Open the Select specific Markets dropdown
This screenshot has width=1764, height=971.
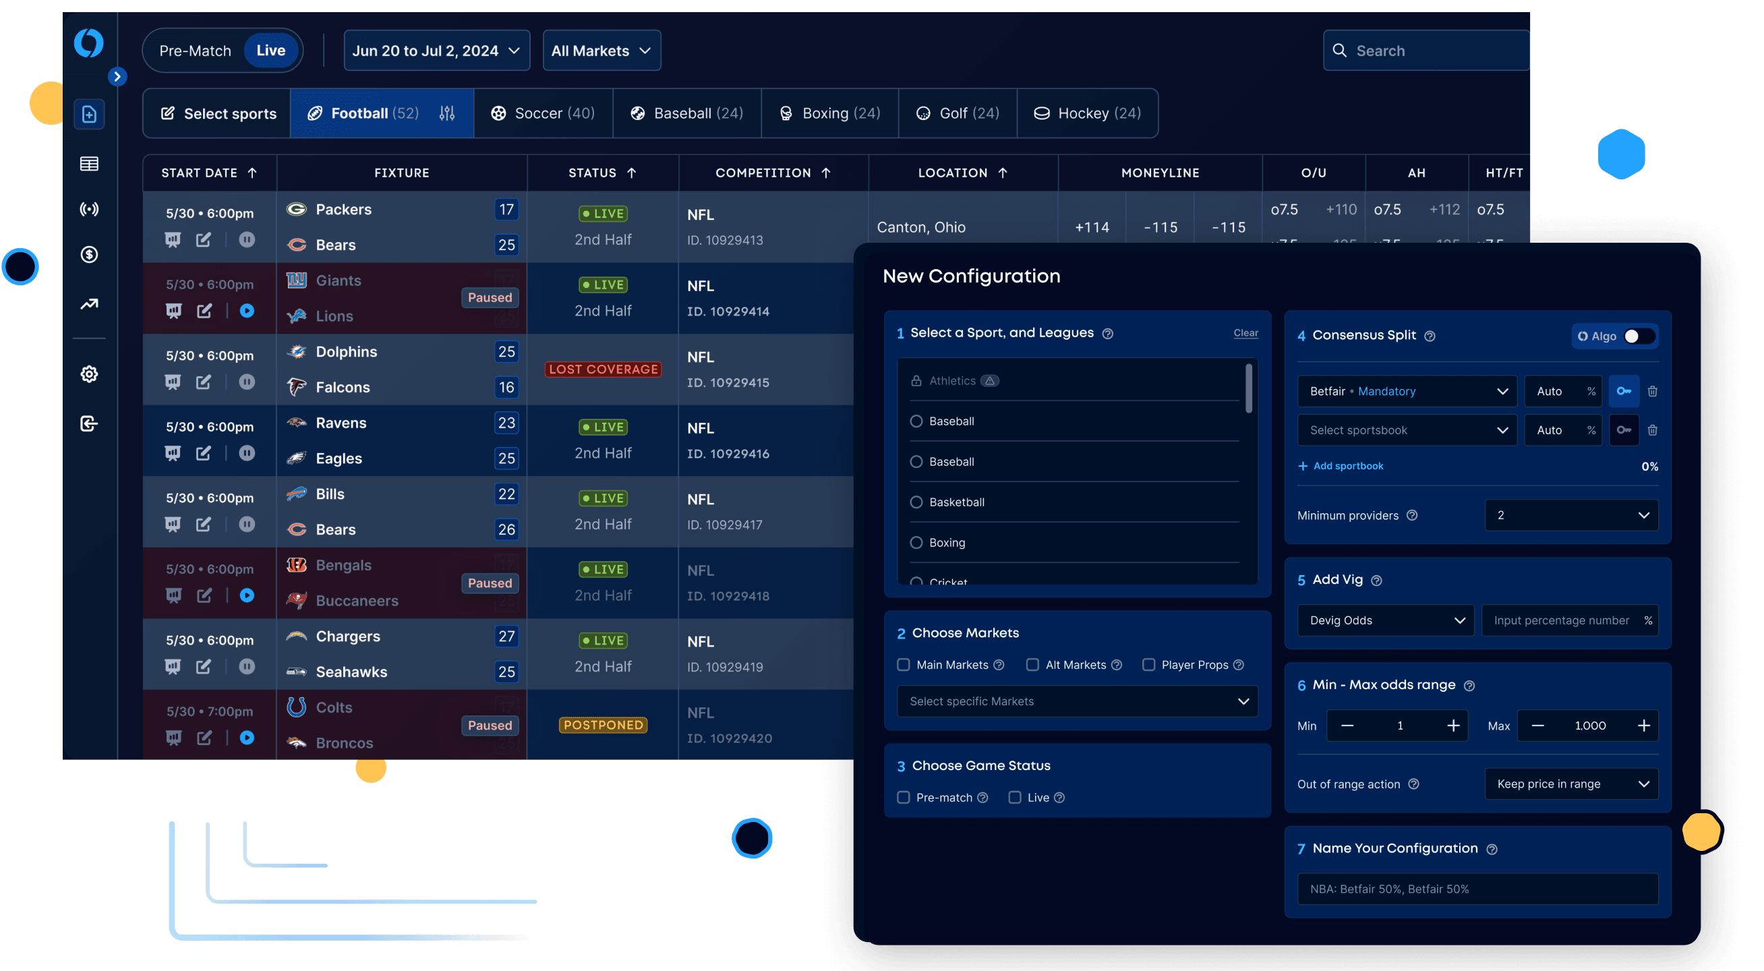[x=1077, y=701]
